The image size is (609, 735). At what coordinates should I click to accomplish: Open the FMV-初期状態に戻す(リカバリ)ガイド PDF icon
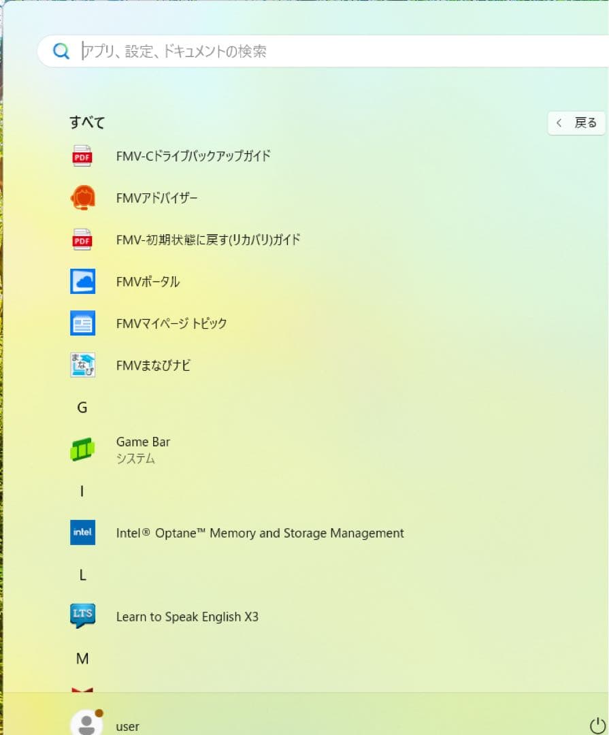point(82,240)
